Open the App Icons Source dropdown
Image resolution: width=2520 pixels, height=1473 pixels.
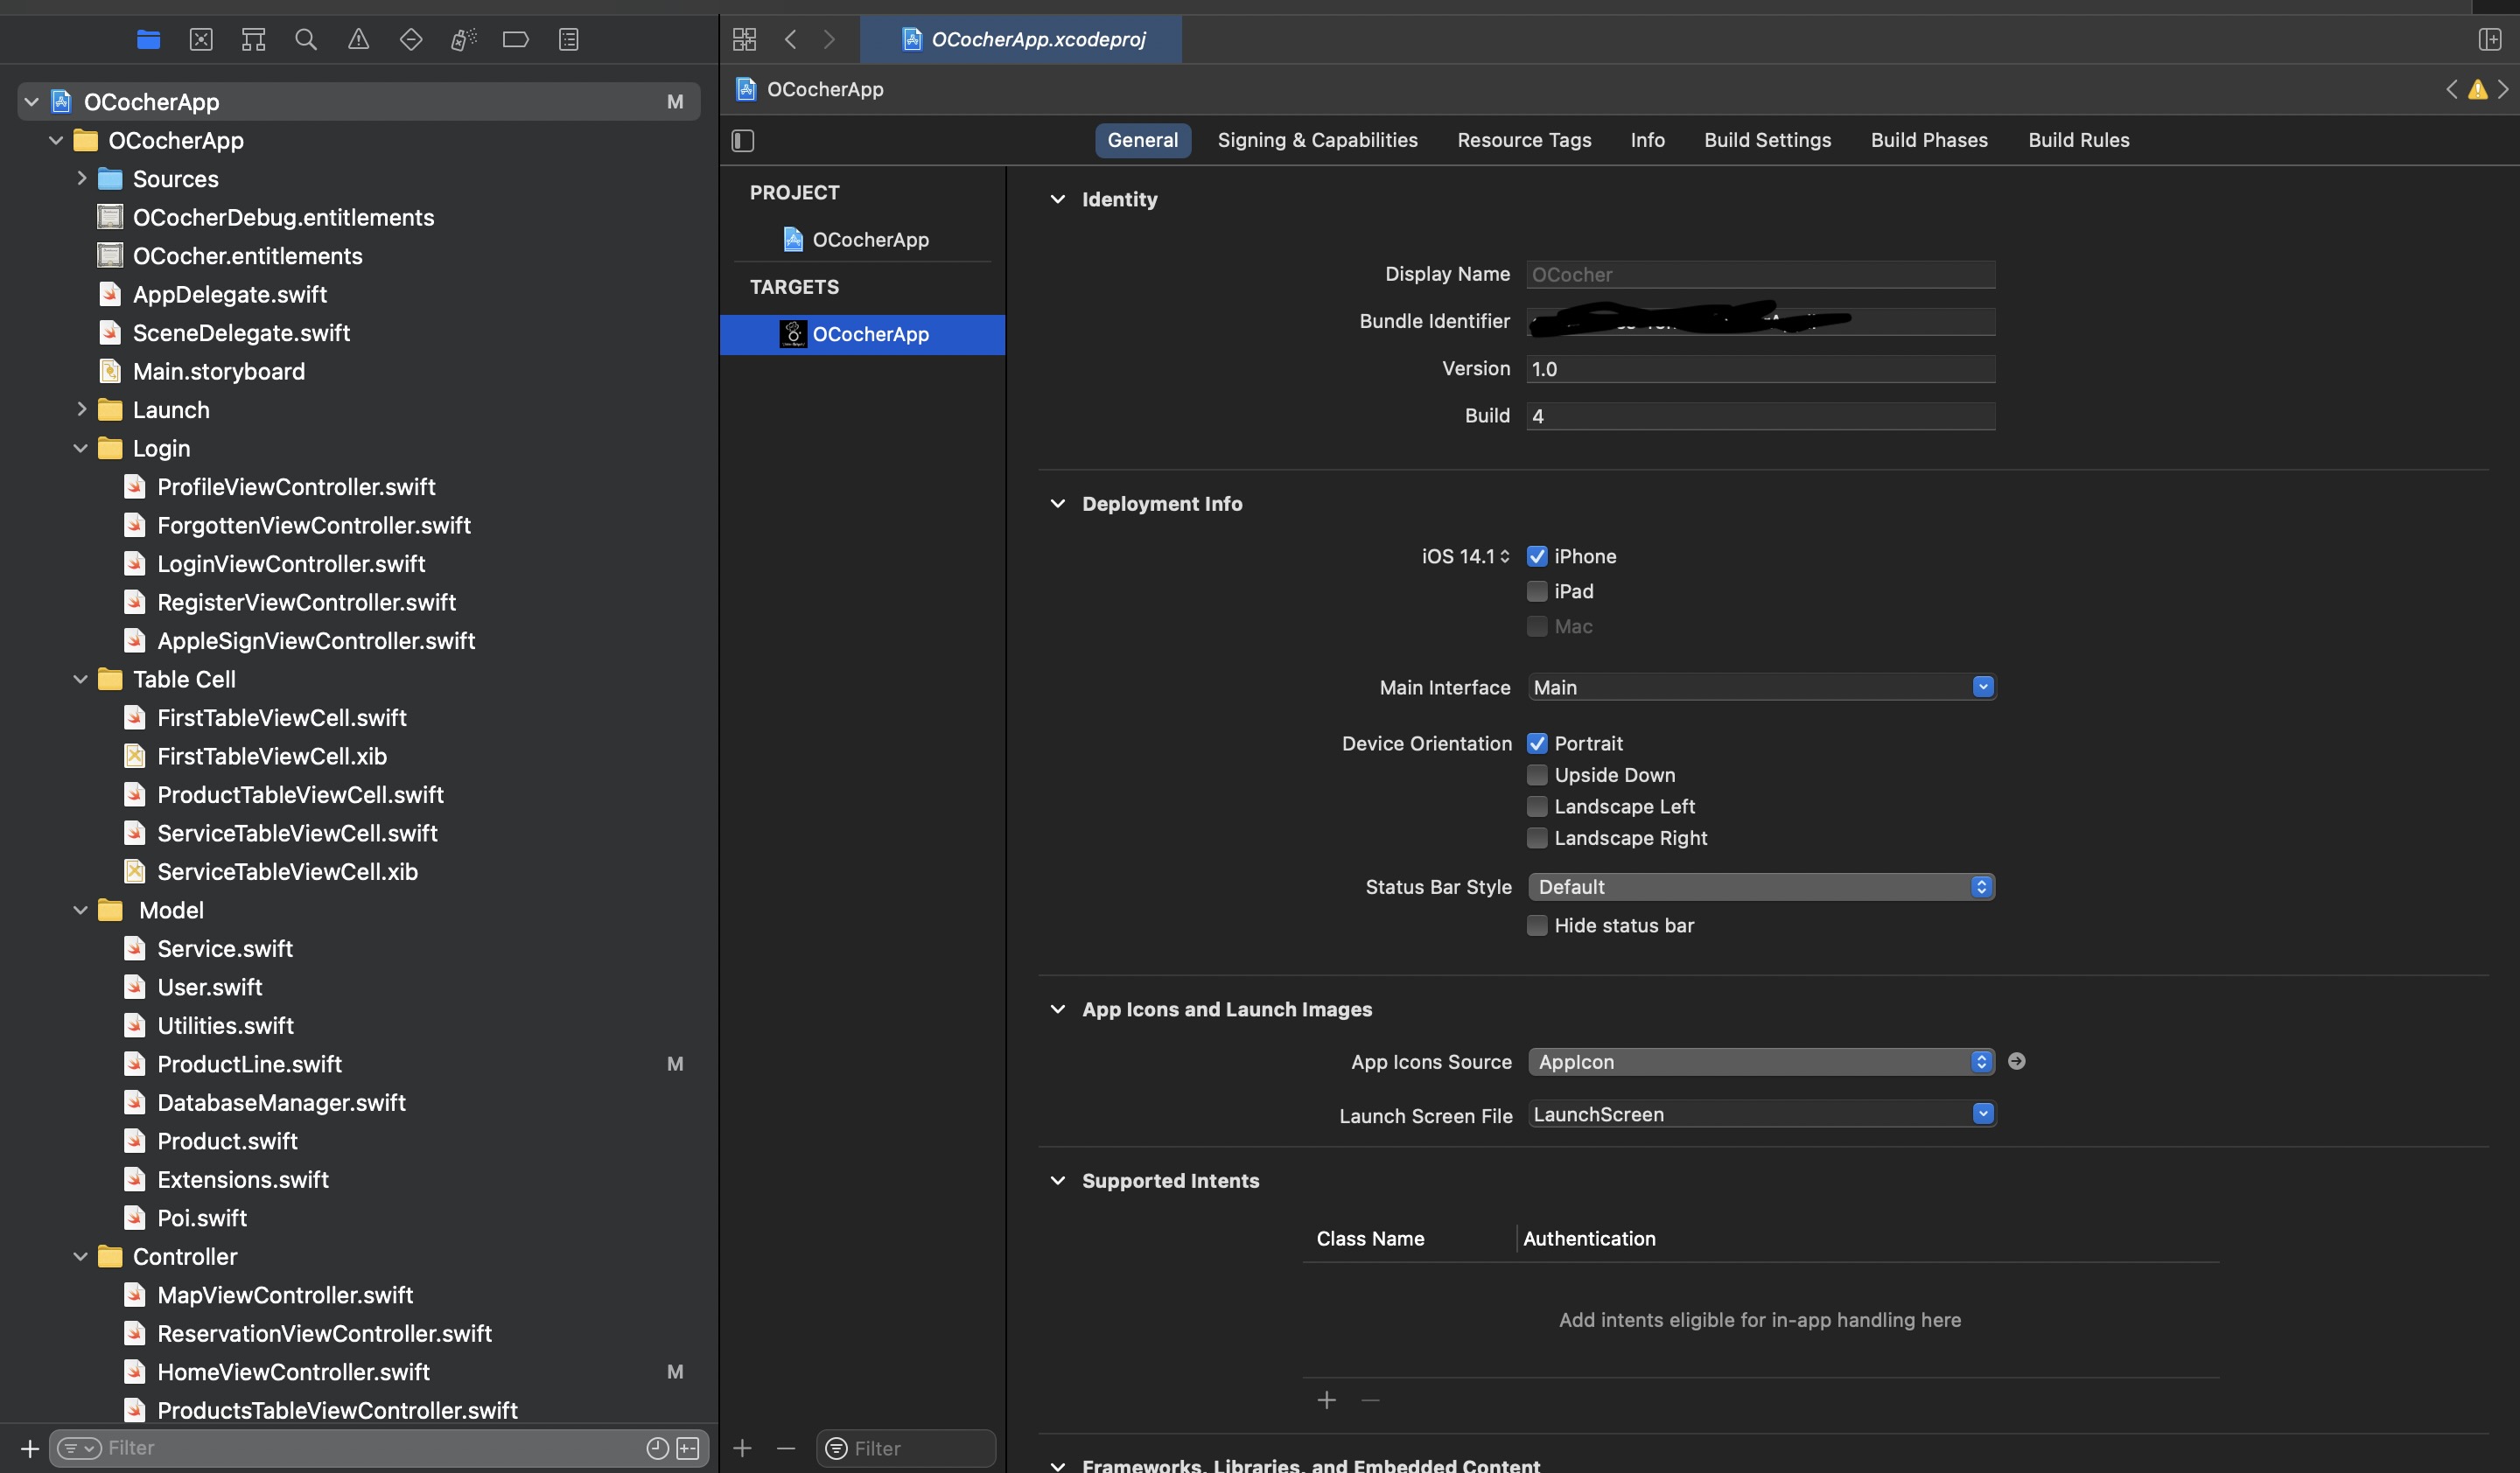[x=1761, y=1061]
